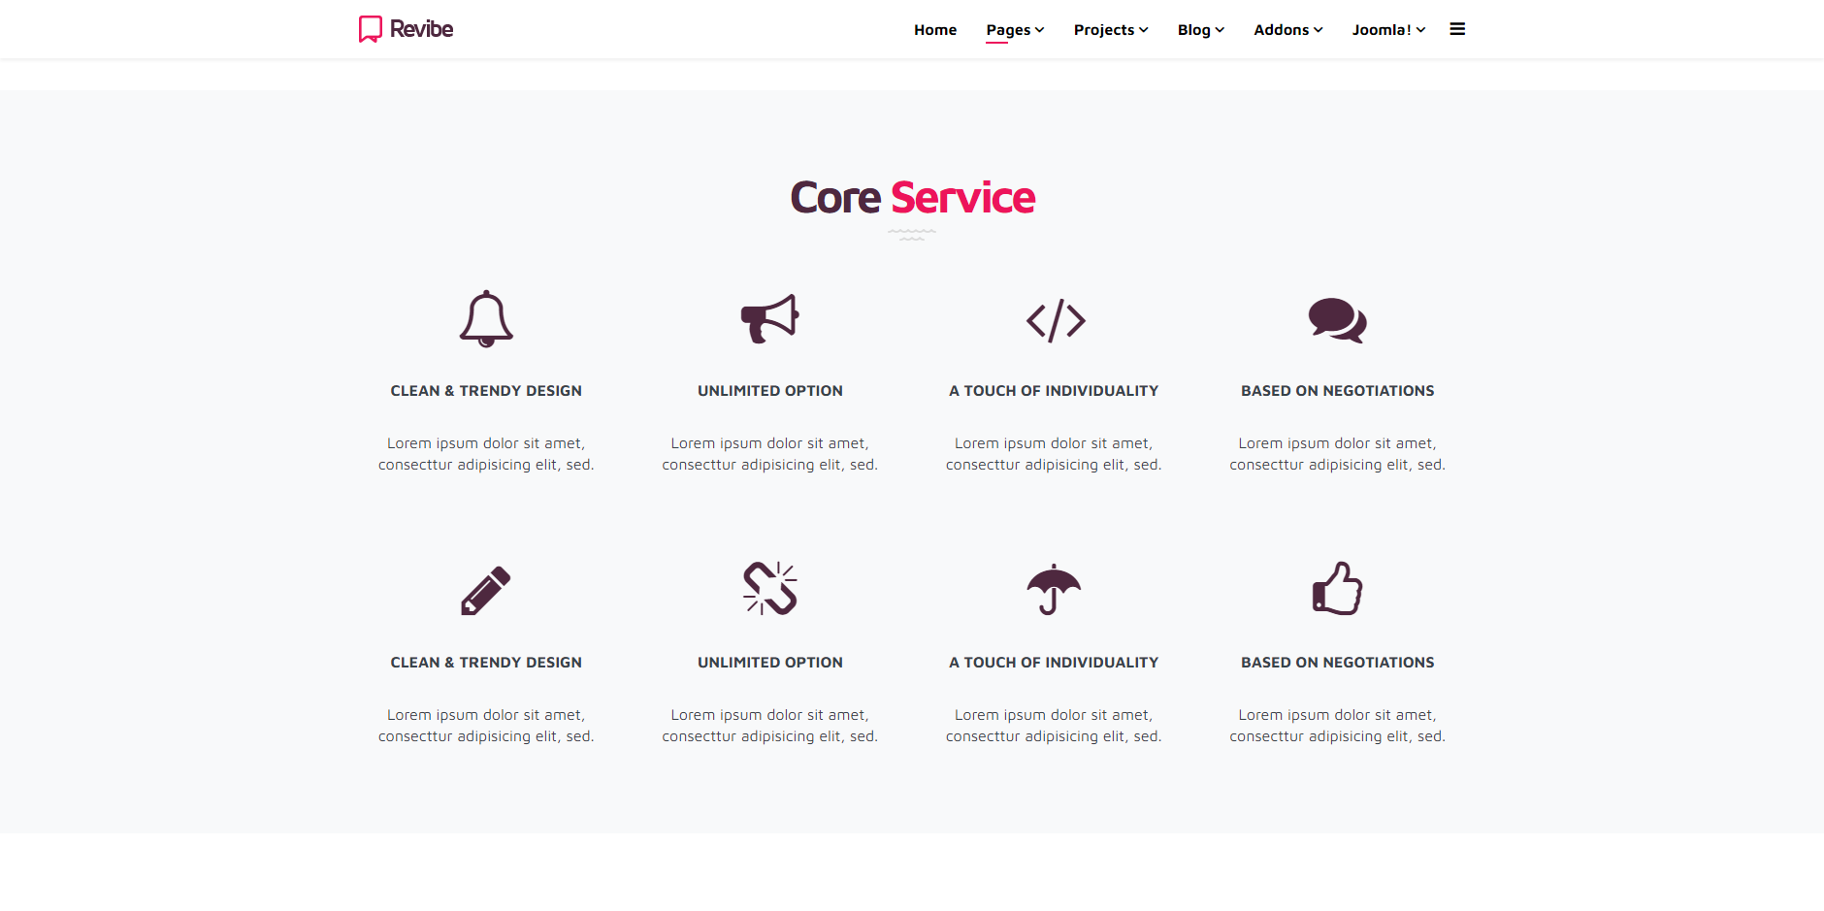The height and width of the screenshot is (911, 1824).
Task: Click the code brackets icon
Action: pos(1056,320)
